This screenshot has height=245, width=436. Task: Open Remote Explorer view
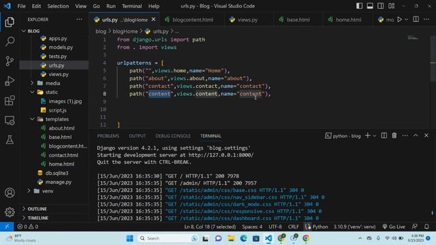click(x=10, y=120)
